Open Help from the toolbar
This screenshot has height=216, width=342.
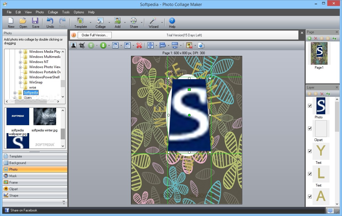pos(172,23)
